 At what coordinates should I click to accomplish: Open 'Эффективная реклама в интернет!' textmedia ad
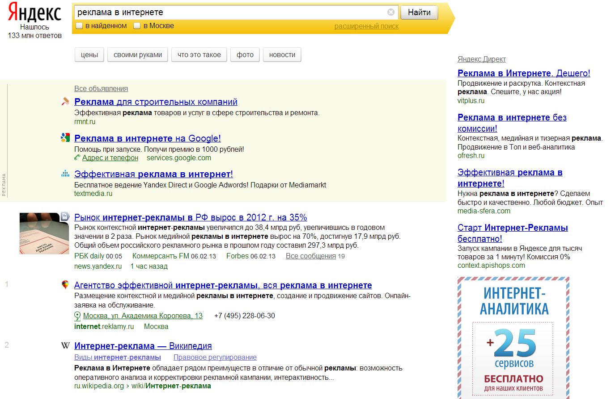[153, 174]
